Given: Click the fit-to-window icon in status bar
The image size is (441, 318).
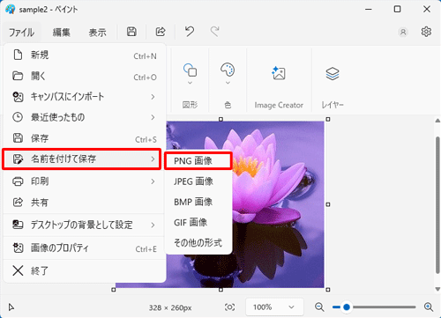Looking at the screenshot, I should click(x=229, y=307).
